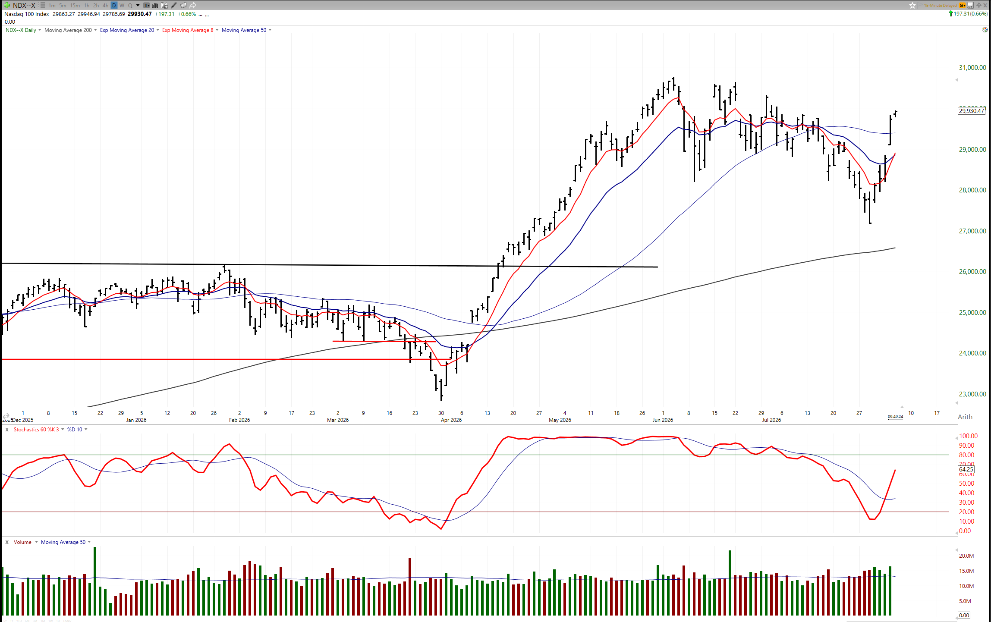Switch to the W weekly timeframe
Image resolution: width=991 pixels, height=622 pixels.
122,6
